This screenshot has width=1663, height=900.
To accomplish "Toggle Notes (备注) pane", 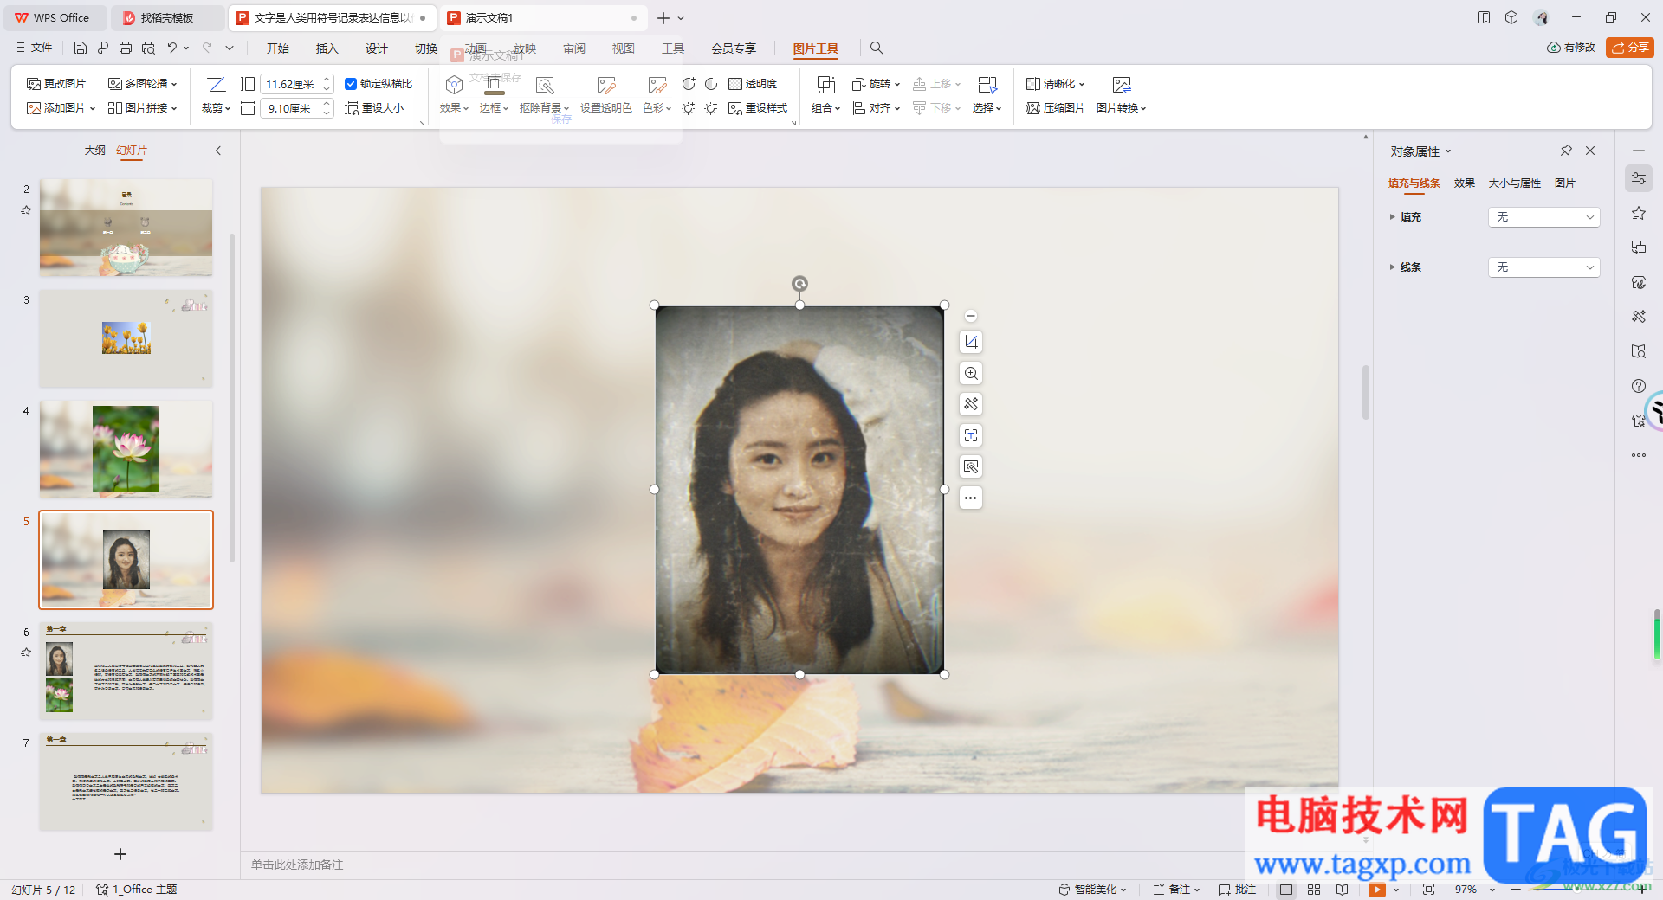I will (x=1176, y=890).
